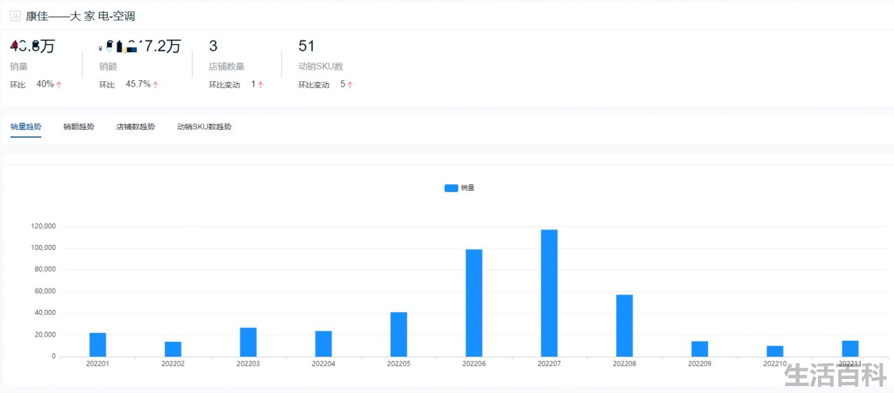
Task: Click the 202209 sales bar
Action: pos(700,349)
